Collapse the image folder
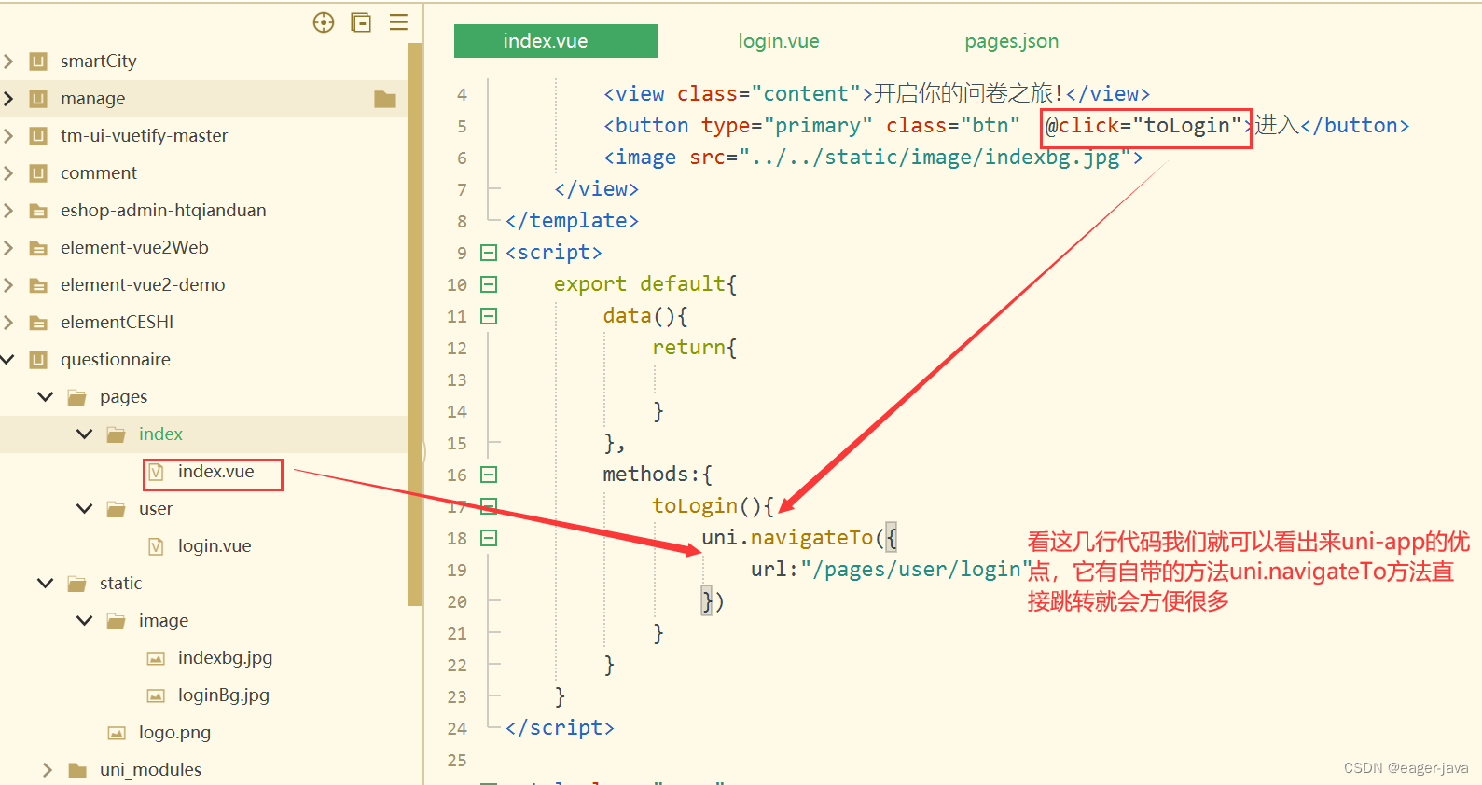This screenshot has width=1482, height=785. (85, 621)
